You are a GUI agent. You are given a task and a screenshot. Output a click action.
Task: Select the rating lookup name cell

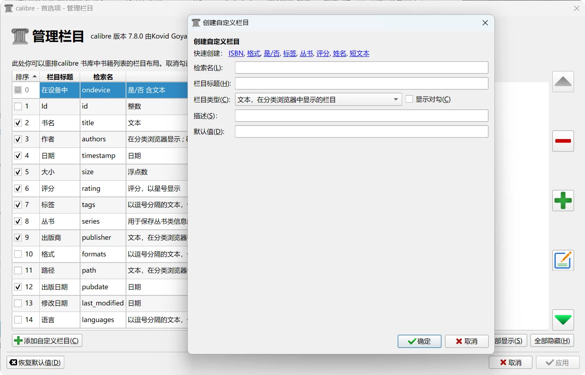coord(103,189)
